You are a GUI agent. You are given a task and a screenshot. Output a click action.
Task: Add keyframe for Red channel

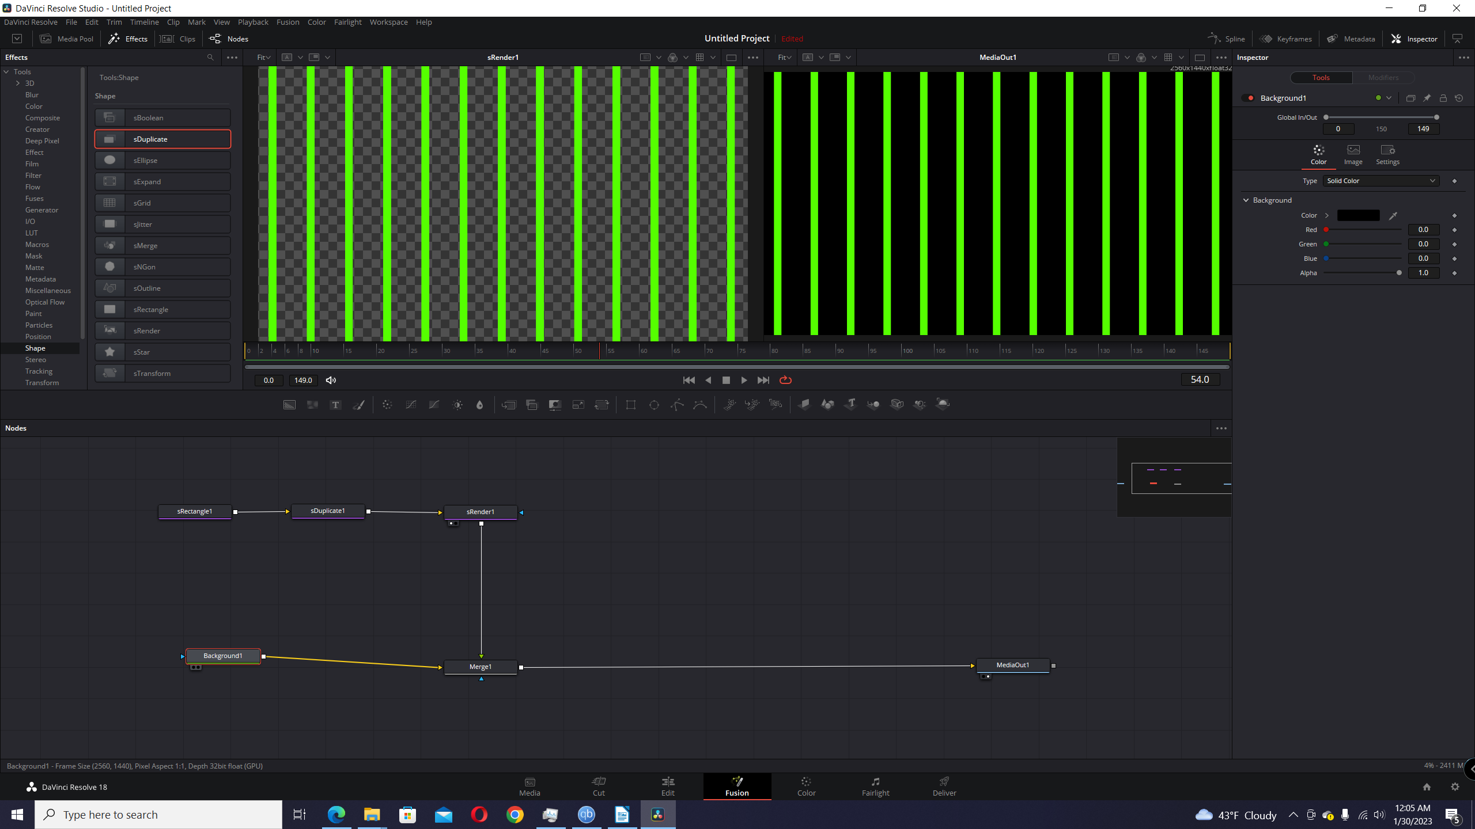tap(1454, 230)
